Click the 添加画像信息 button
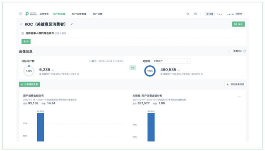The height and width of the screenshot is (151, 265). (235, 84)
